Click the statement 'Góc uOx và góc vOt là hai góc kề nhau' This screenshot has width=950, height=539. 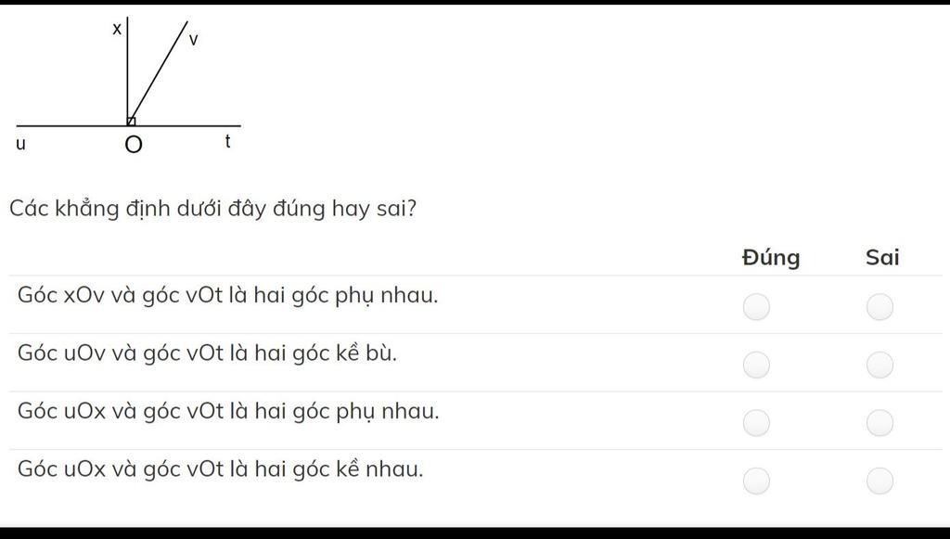point(221,469)
